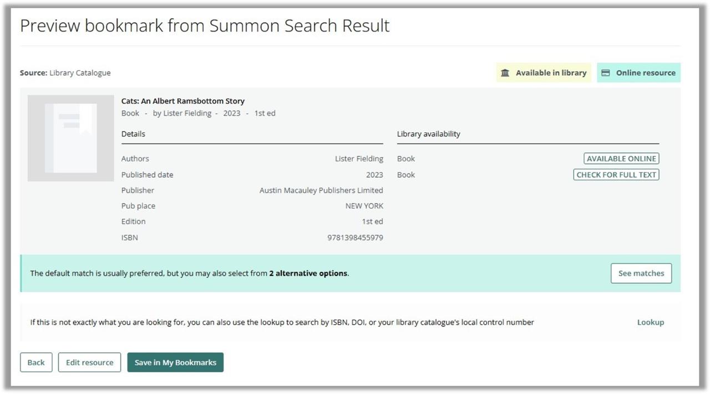Click CHECK FOR FULL TEXT
710x394 pixels.
616,174
